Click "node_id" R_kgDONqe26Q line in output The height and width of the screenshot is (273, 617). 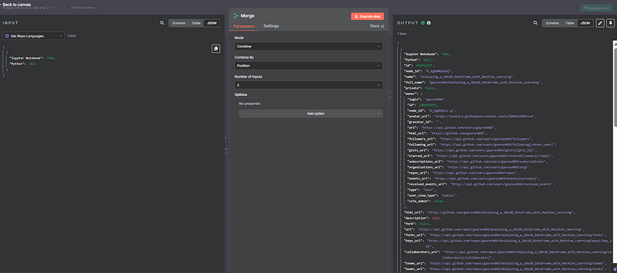[x=429, y=71]
